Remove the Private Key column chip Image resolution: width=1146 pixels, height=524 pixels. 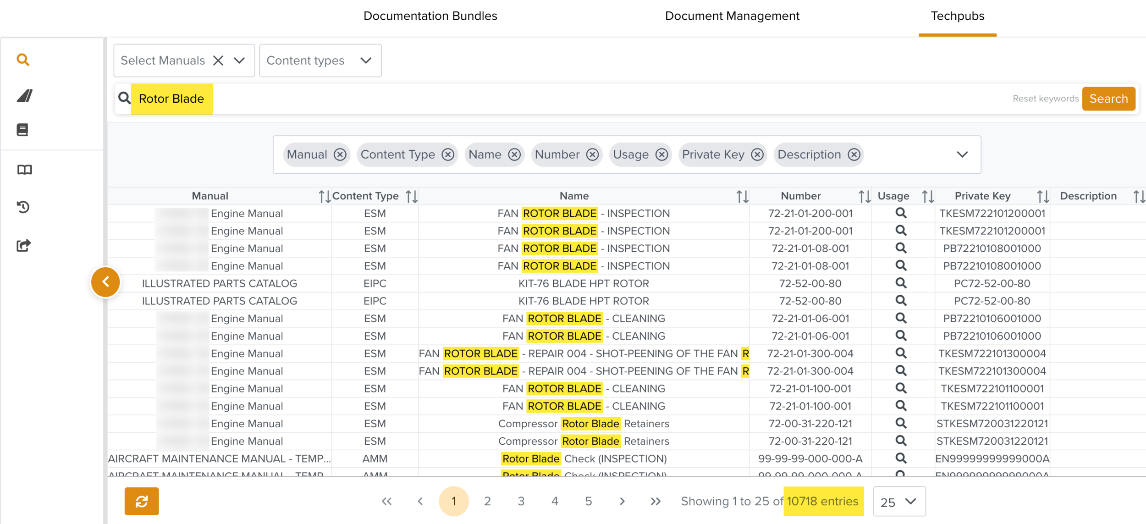click(757, 155)
